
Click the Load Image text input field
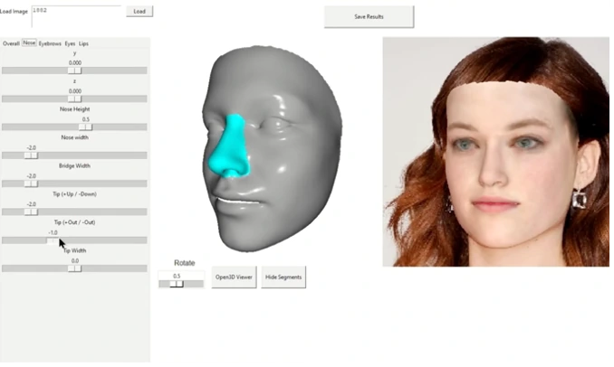(x=76, y=16)
